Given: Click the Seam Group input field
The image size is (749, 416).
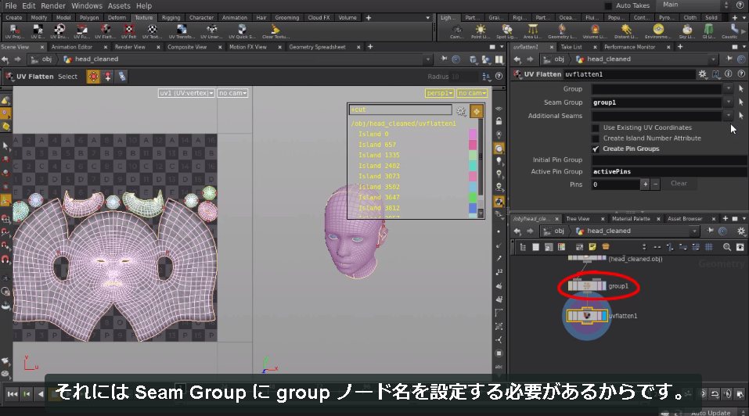Looking at the screenshot, I should (657, 102).
